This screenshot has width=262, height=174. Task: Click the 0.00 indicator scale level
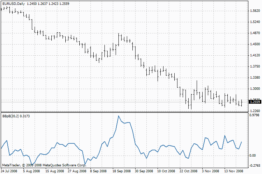point(253,156)
